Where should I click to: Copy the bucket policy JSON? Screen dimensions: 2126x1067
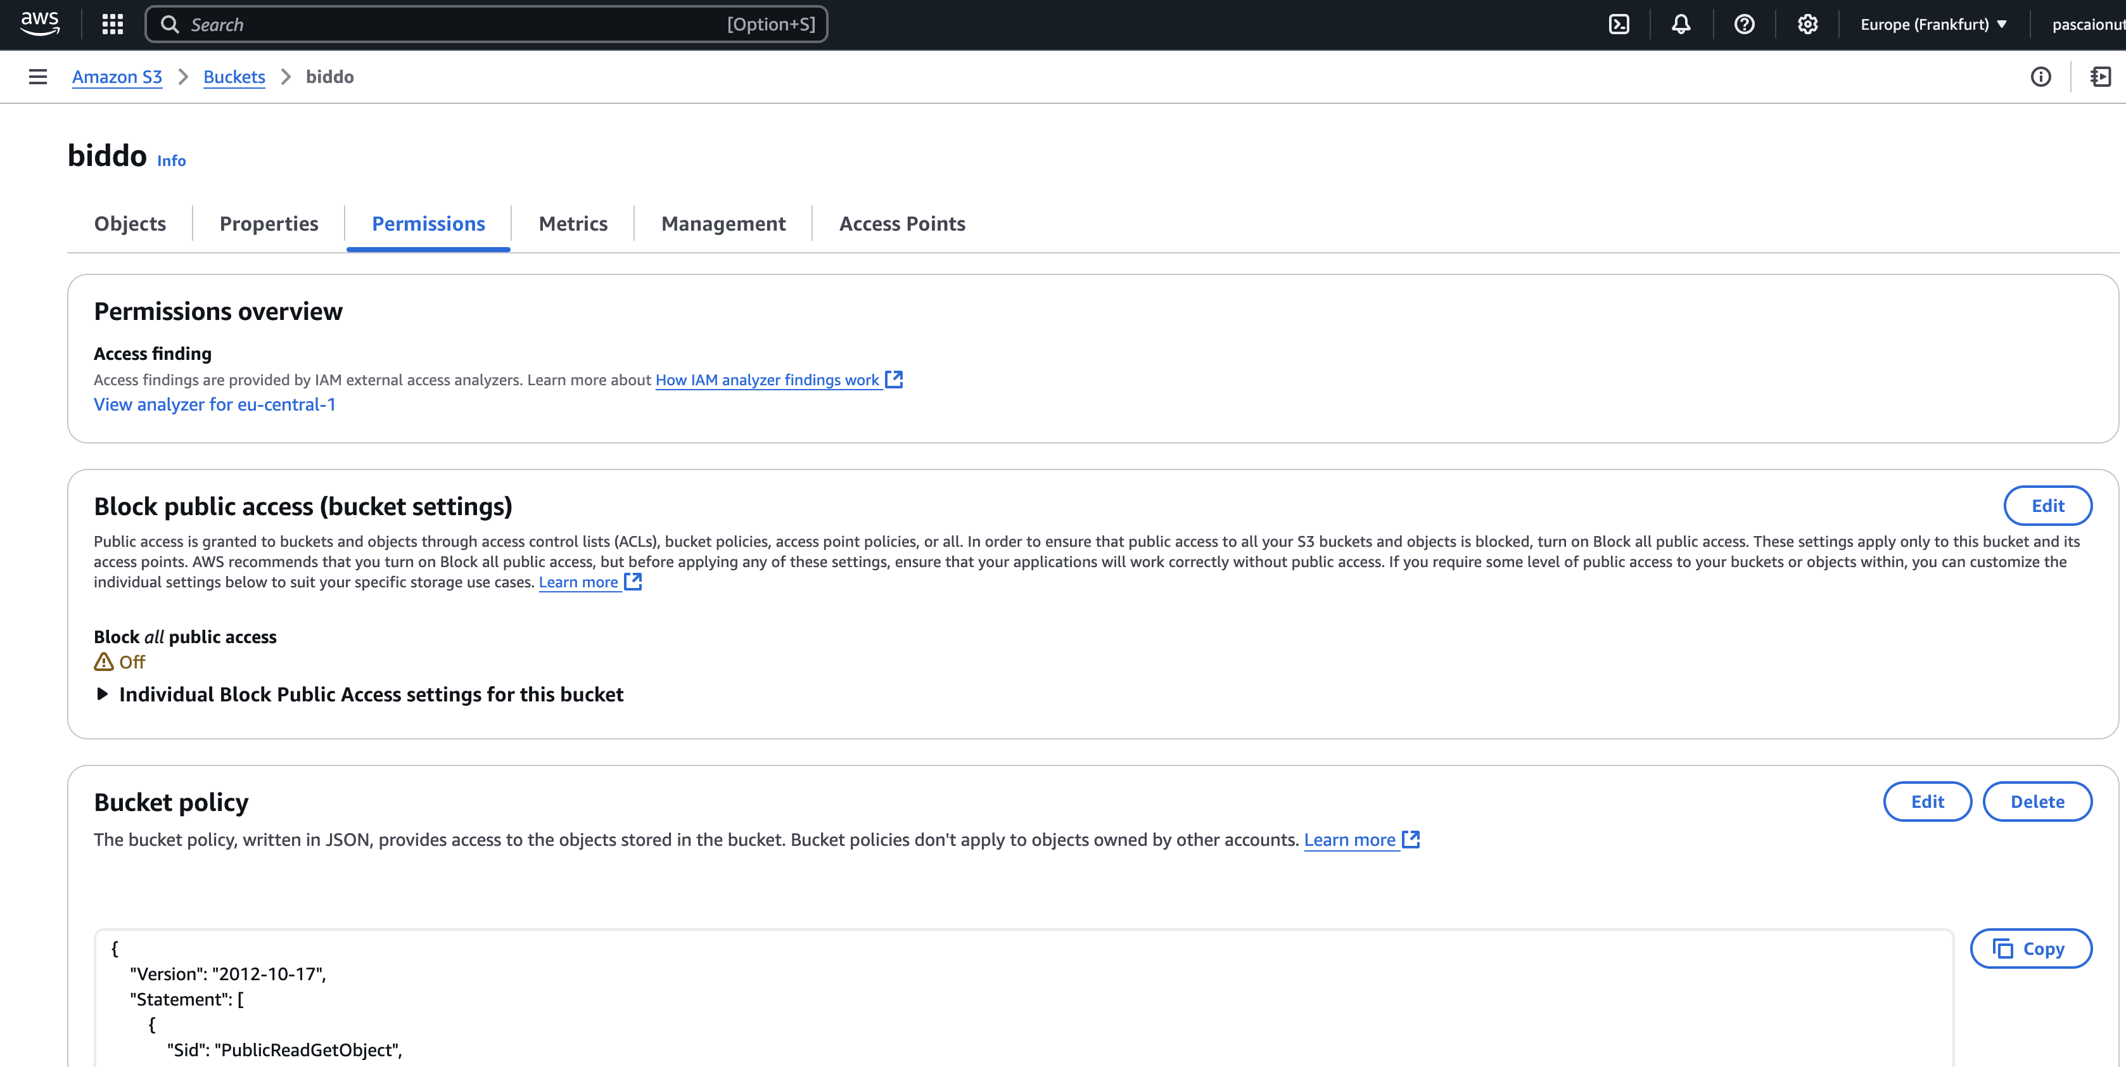coord(2030,948)
